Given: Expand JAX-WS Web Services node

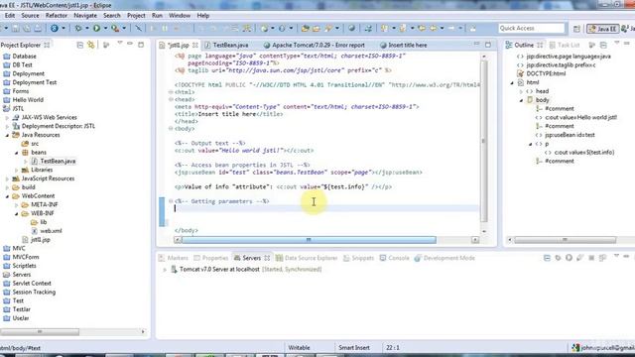Looking at the screenshot, I should 7,118.
